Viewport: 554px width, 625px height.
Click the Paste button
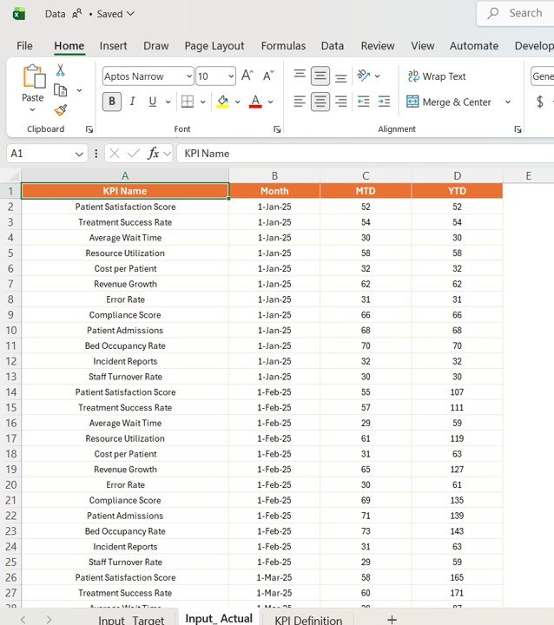(x=33, y=85)
